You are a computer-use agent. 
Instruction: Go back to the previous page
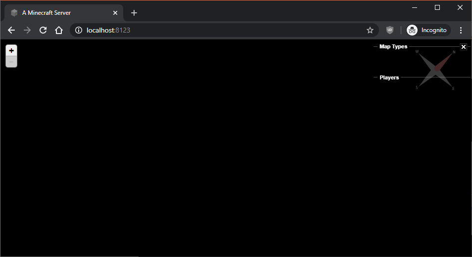click(x=11, y=30)
